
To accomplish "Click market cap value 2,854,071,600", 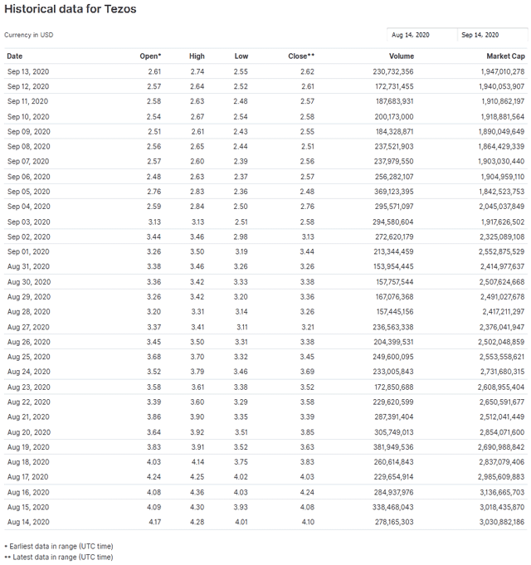I will pyautogui.click(x=501, y=432).
